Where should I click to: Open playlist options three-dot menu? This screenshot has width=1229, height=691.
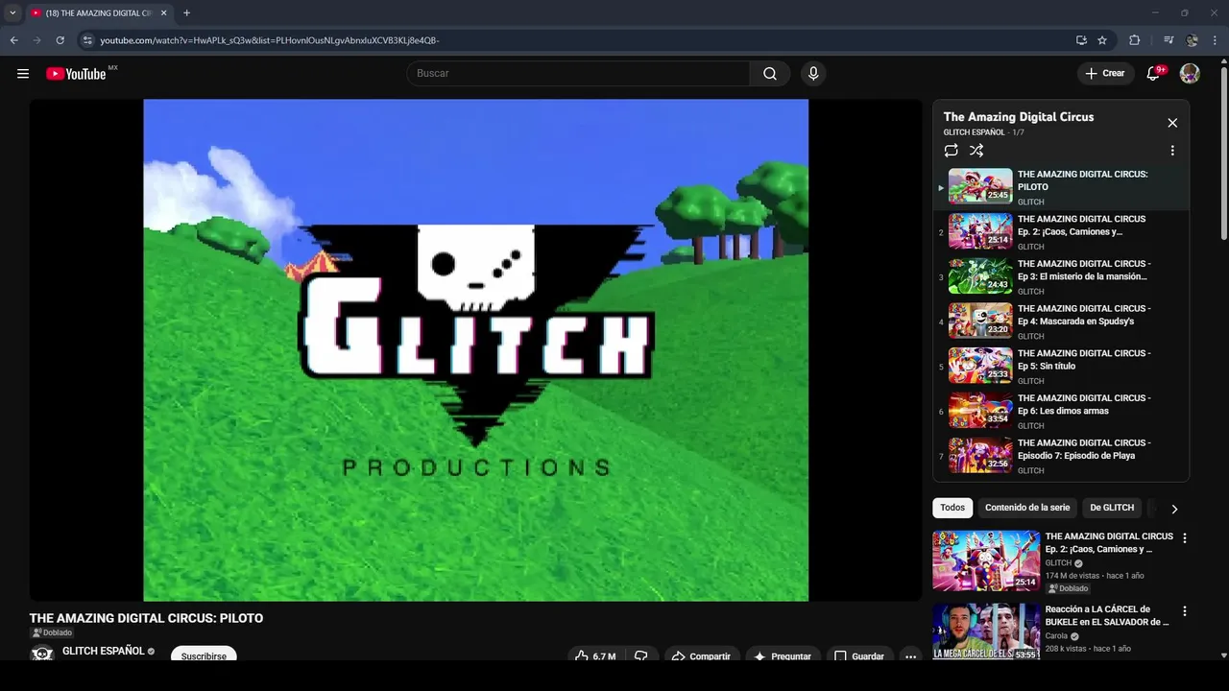point(1172,151)
